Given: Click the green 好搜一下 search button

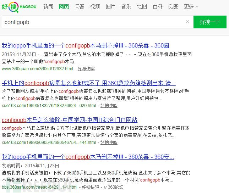Looking at the screenshot, I should [210, 22].
